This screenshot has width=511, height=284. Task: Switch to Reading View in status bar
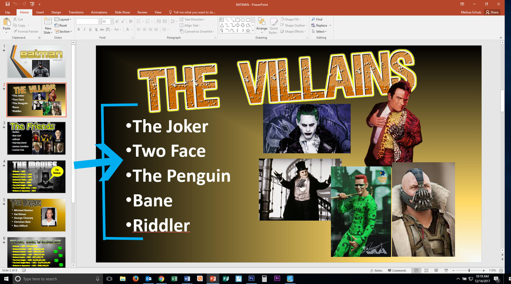click(436, 271)
